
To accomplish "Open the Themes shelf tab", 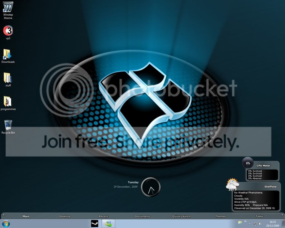I will [220, 216].
